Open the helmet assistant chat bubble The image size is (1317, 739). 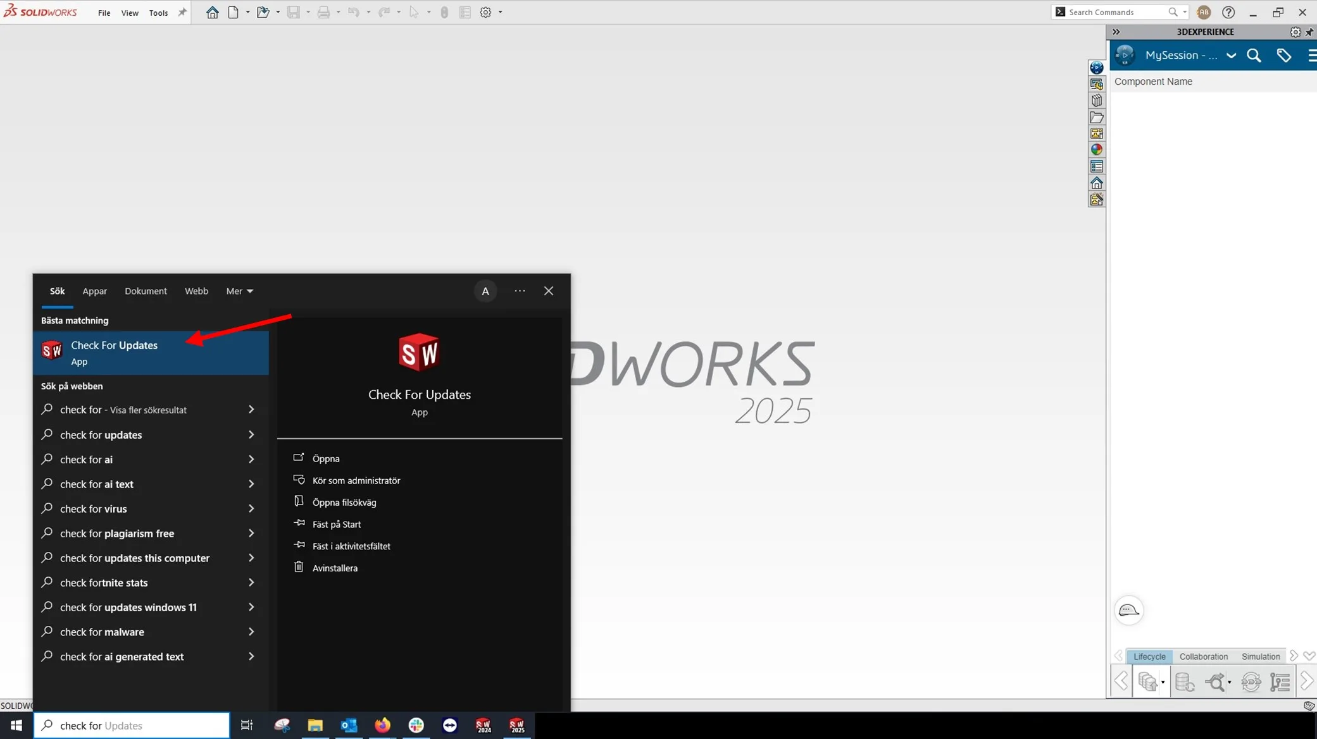pyautogui.click(x=1128, y=610)
